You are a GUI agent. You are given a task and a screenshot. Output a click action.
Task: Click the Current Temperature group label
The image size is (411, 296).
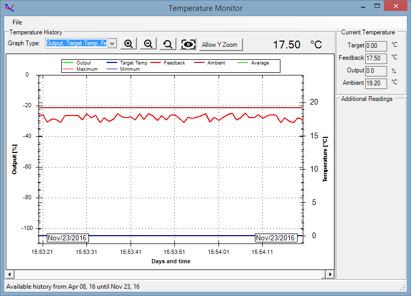(368, 32)
